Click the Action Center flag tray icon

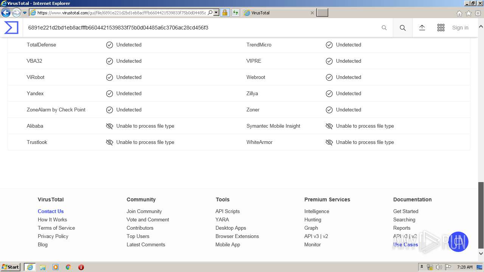(x=448, y=267)
